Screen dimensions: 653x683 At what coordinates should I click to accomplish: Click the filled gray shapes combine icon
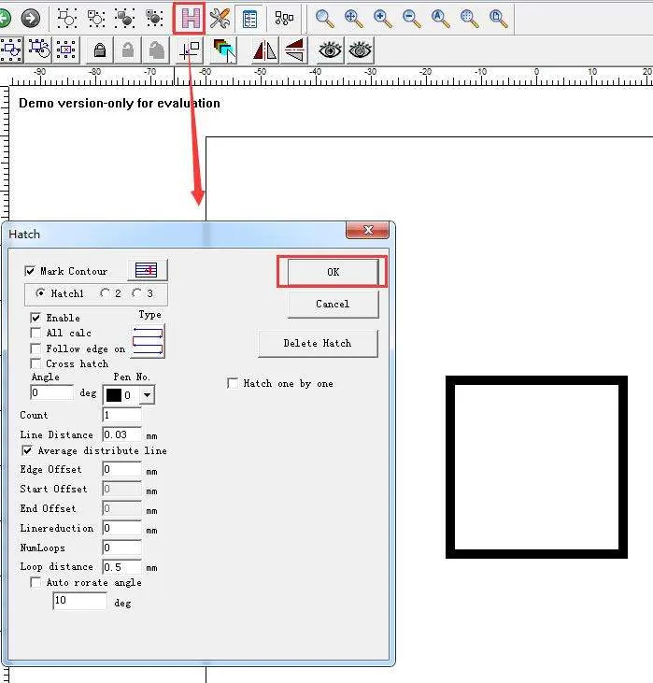click(x=125, y=18)
